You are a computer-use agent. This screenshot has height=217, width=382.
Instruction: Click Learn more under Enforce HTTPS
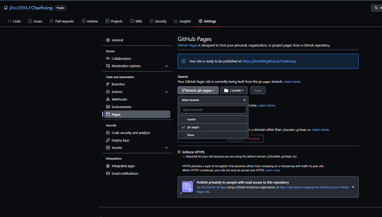click(272, 170)
